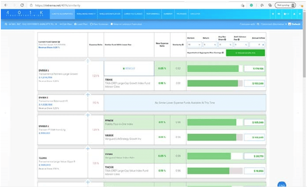Reload the page with the refresh icon

pyautogui.click(x=21, y=5)
